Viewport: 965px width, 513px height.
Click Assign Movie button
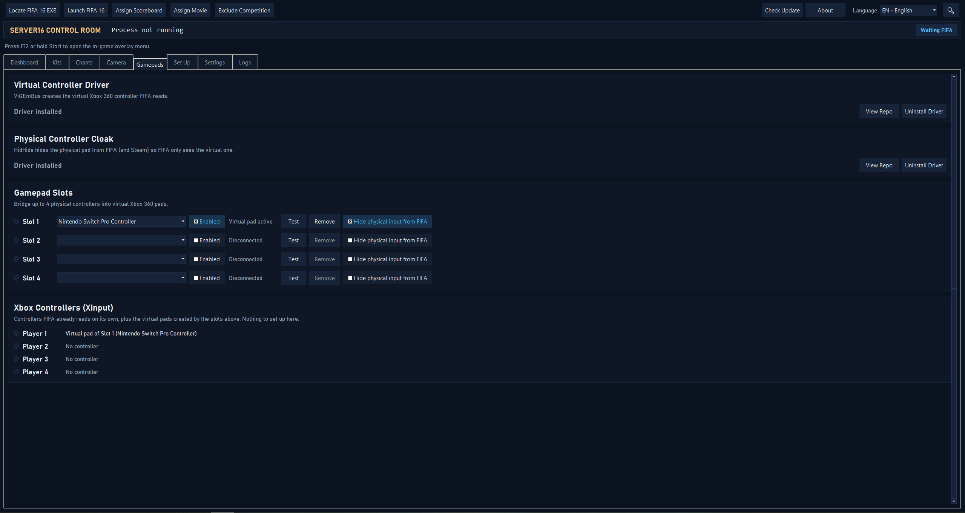[190, 11]
